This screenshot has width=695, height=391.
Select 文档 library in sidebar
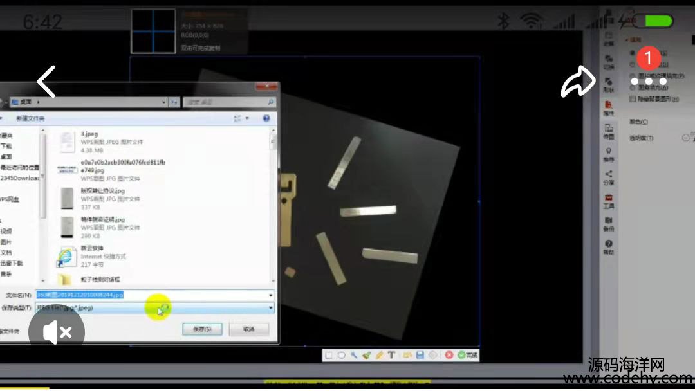pos(6,252)
